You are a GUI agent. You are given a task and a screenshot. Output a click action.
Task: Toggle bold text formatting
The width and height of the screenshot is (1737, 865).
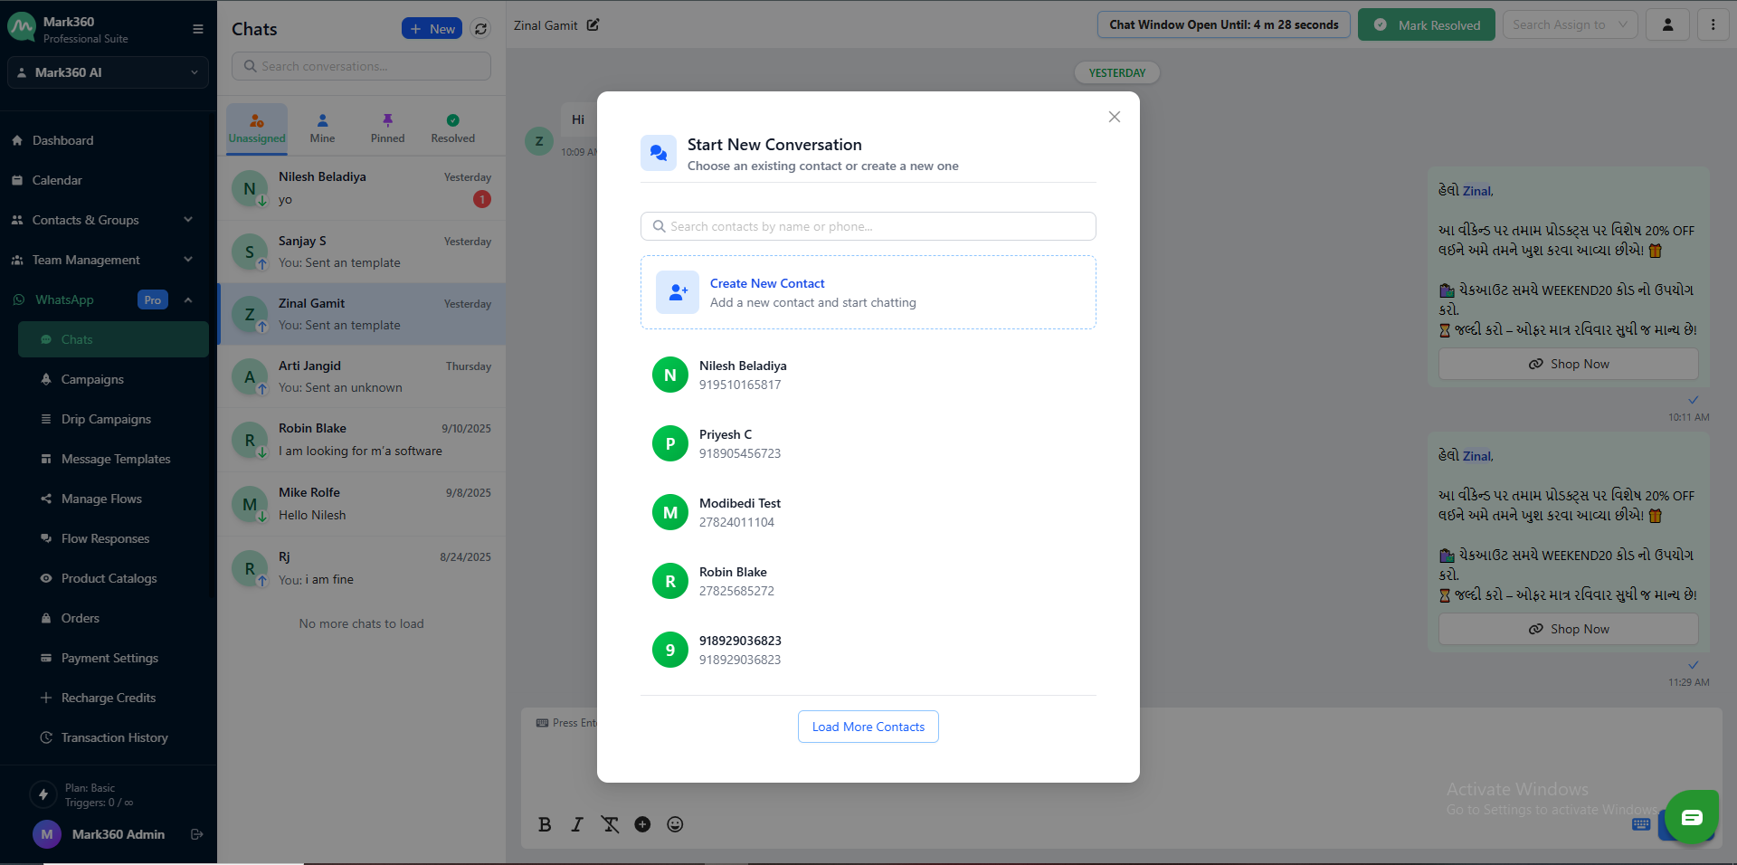click(545, 824)
